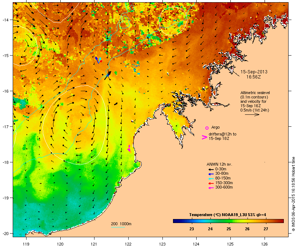
Task: Click the '0-30m' depth label
Action: click(x=221, y=169)
